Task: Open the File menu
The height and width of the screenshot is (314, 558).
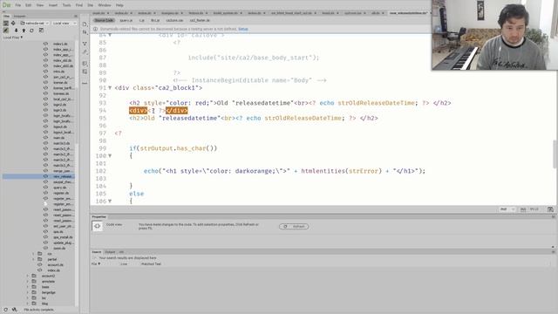Action: point(17,5)
